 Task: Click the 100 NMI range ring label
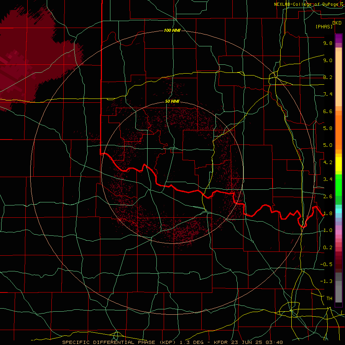(x=172, y=30)
